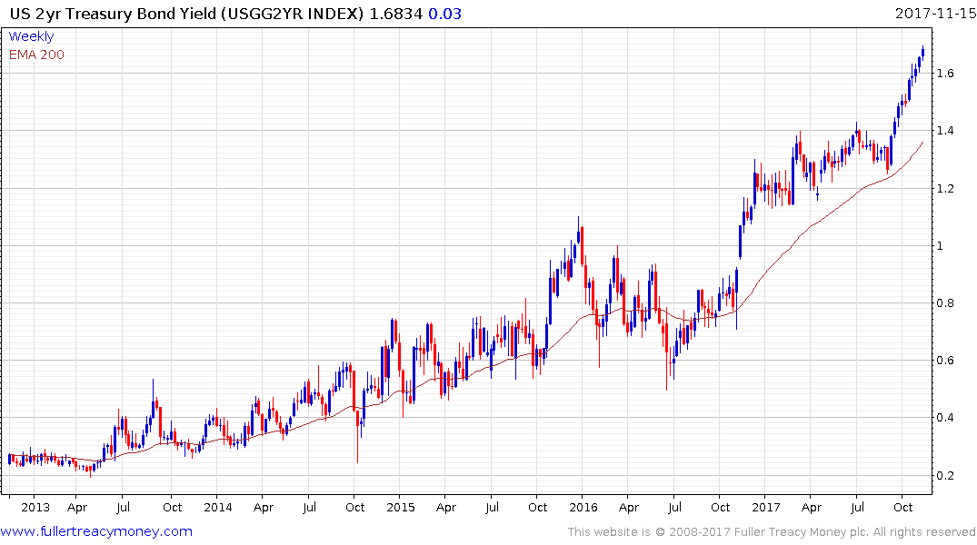Viewport: 977px width, 545px height.
Task: Click the 2015 label on time axis
Action: 400,507
